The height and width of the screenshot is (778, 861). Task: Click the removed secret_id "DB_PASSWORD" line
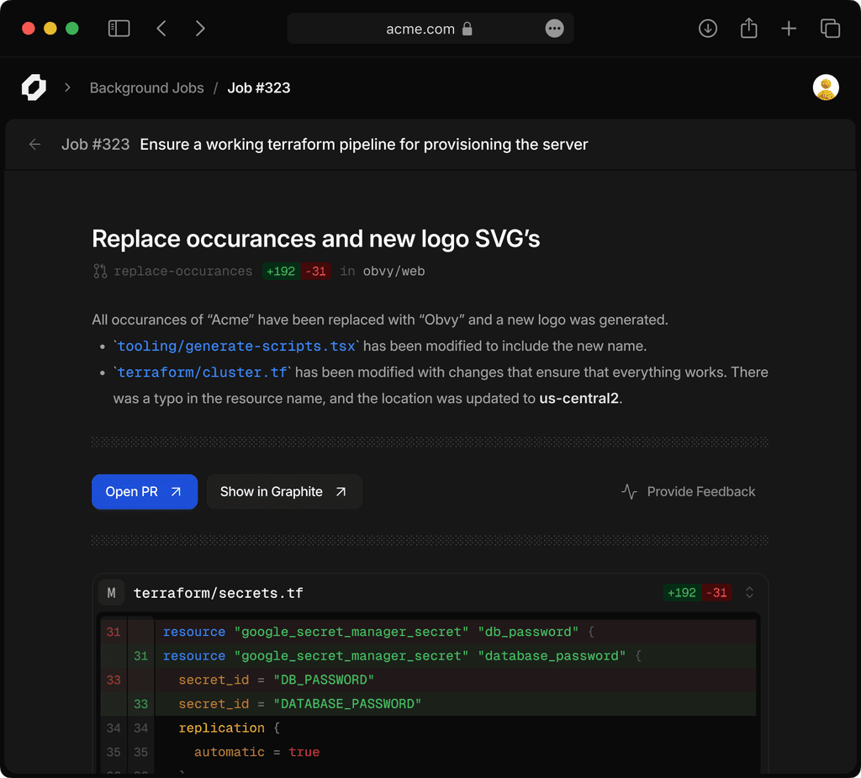[x=428, y=680]
